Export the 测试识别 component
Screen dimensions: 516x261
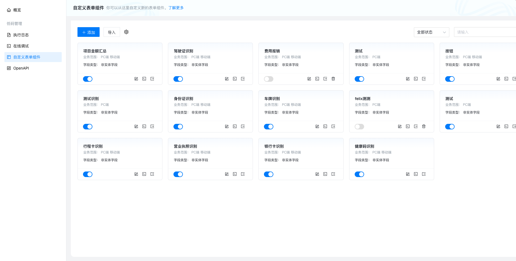pos(152,126)
